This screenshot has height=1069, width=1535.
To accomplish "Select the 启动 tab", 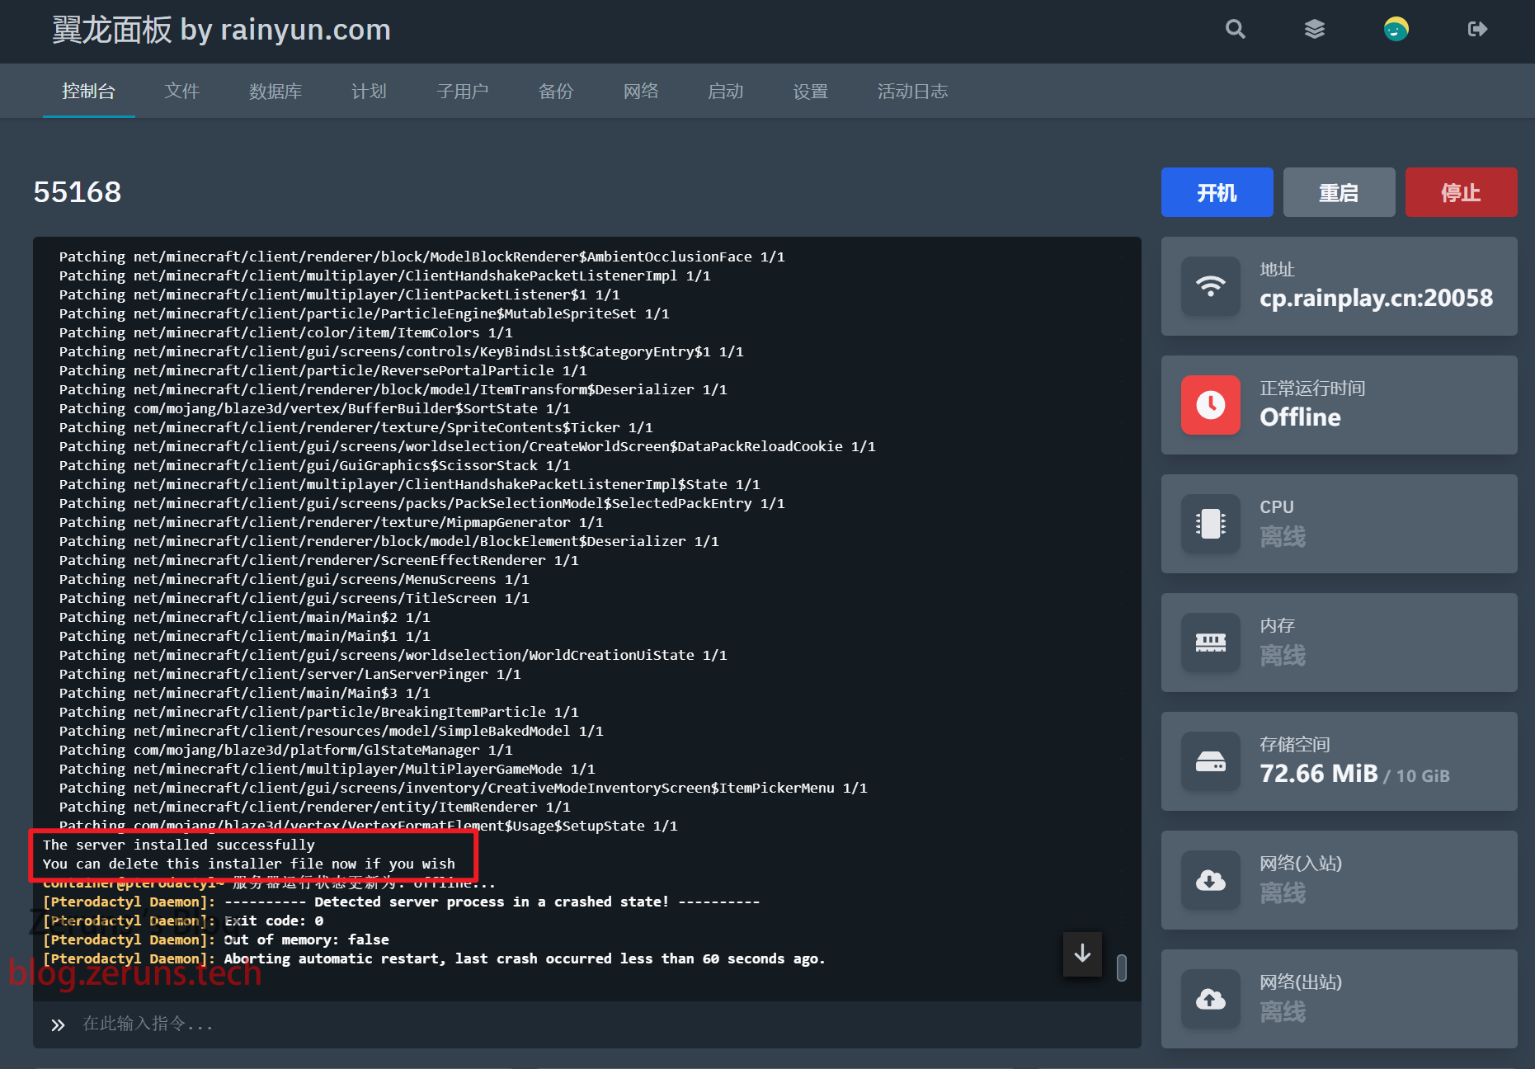I will click(x=726, y=91).
